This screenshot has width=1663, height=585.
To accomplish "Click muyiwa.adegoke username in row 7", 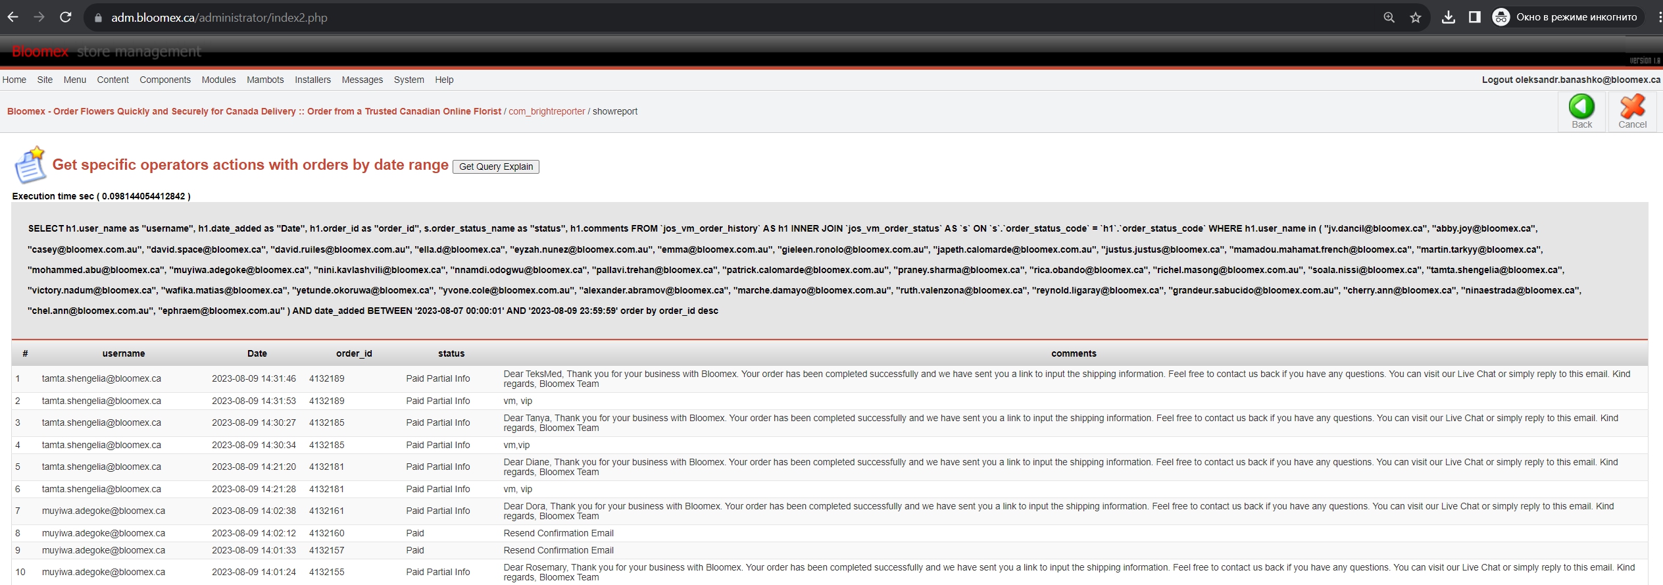I will [104, 511].
